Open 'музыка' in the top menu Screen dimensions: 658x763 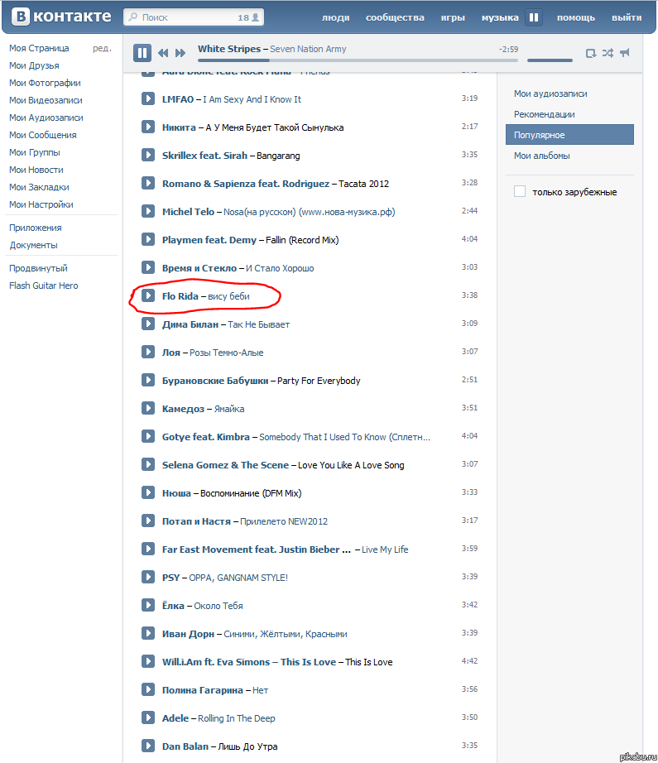pyautogui.click(x=500, y=17)
